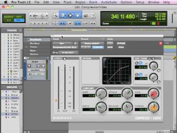This screenshot has height=133, width=177.
Task: Solo the Vox track
Action: pyautogui.click(x=39, y=66)
